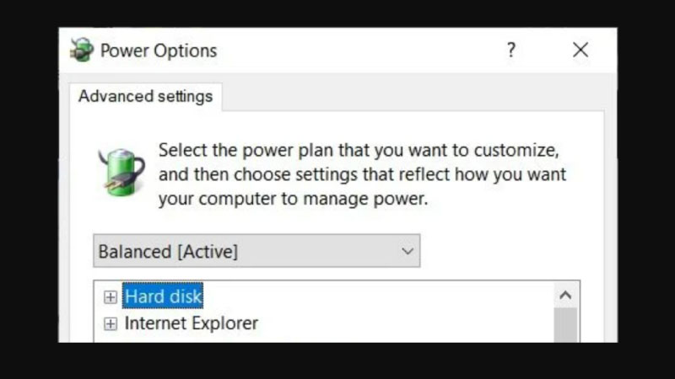
Task: Close the Power Options dialog
Action: (580, 50)
